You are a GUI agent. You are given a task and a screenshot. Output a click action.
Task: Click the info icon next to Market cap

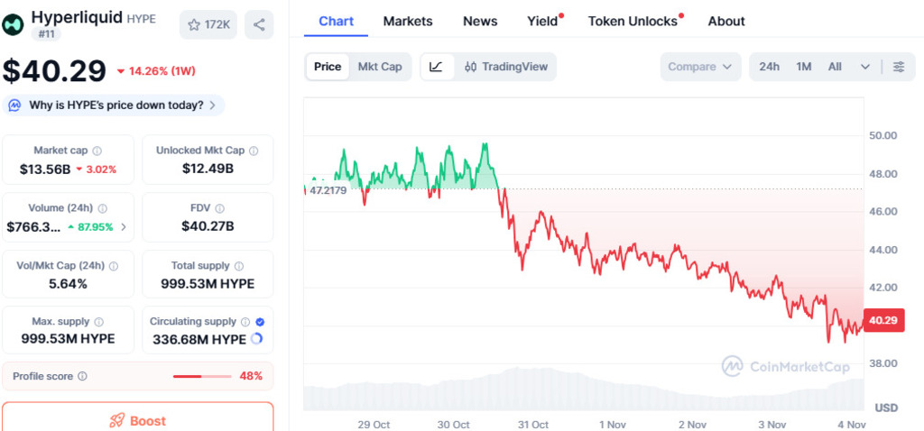pyautogui.click(x=97, y=151)
